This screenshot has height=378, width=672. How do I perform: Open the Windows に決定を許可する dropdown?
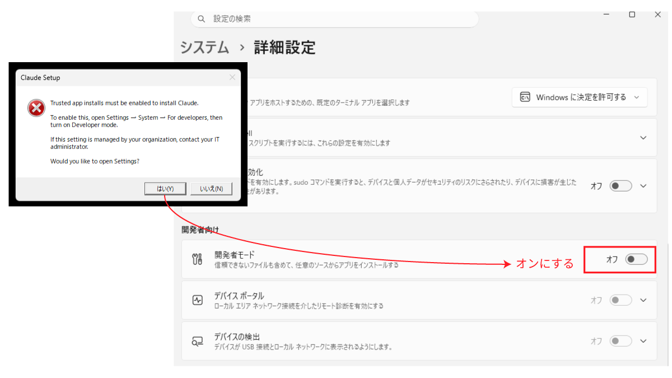click(x=580, y=97)
